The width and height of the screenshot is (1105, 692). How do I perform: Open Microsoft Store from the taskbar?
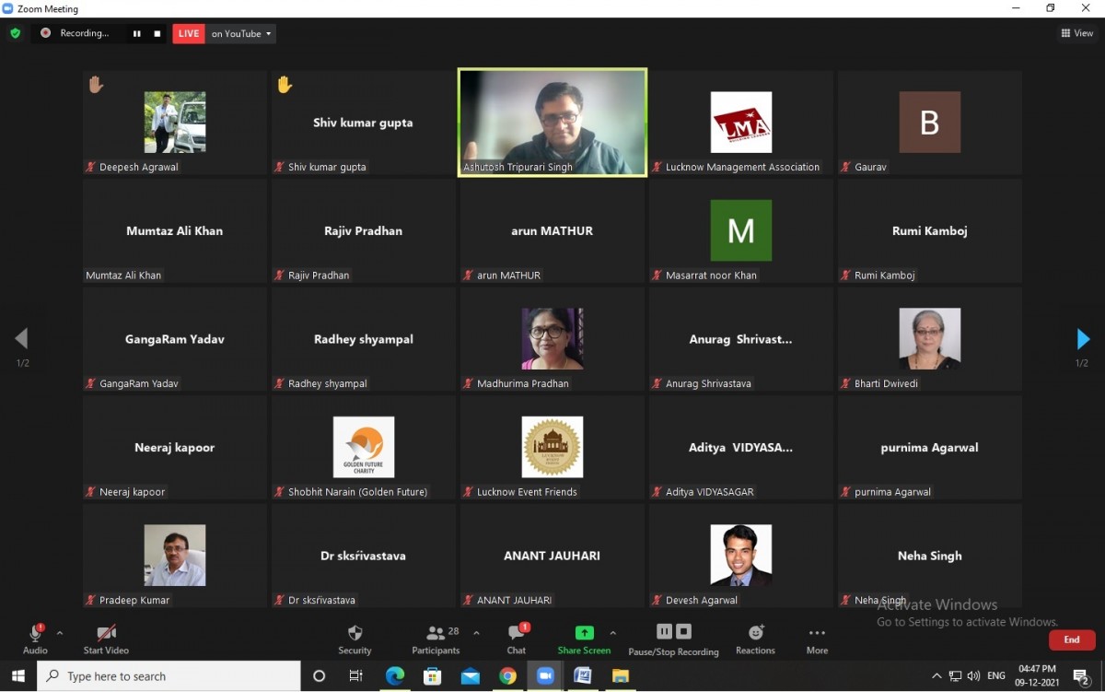(432, 676)
